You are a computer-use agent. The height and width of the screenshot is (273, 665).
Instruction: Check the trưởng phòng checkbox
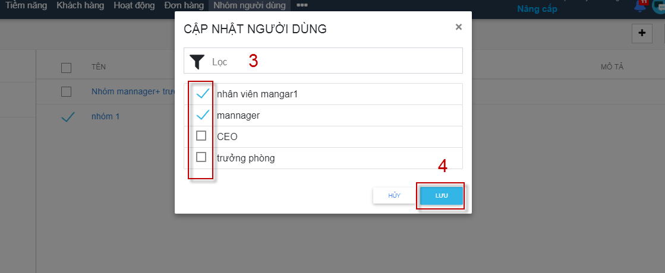click(201, 157)
